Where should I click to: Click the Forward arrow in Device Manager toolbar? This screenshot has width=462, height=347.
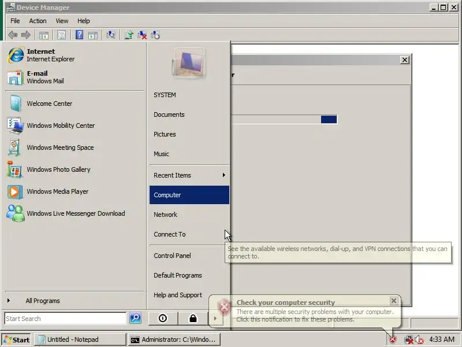(x=26, y=35)
